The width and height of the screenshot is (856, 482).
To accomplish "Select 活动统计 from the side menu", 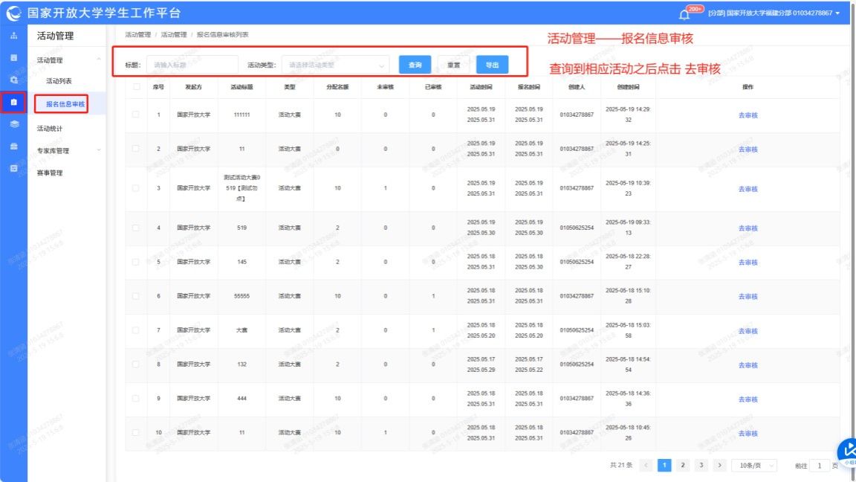I will (50, 129).
